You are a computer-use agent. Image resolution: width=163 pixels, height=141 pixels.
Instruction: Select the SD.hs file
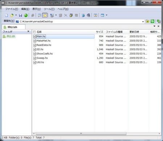pos(40,49)
